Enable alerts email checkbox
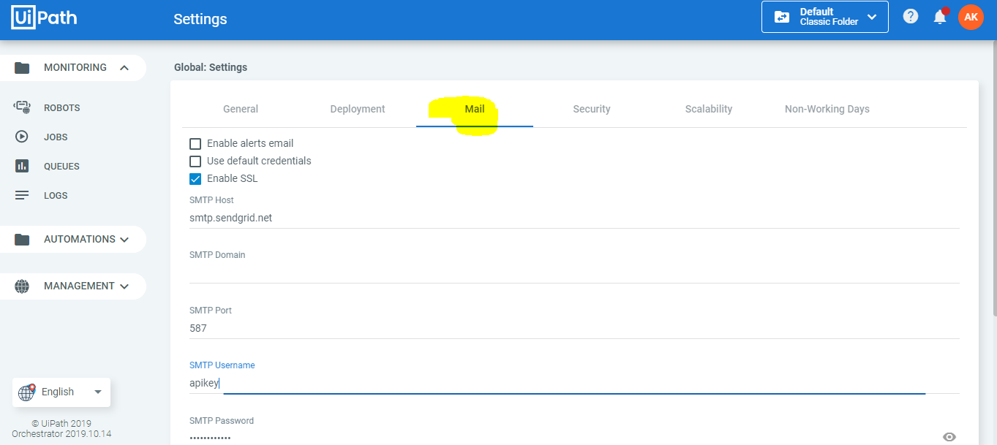 pyautogui.click(x=195, y=142)
